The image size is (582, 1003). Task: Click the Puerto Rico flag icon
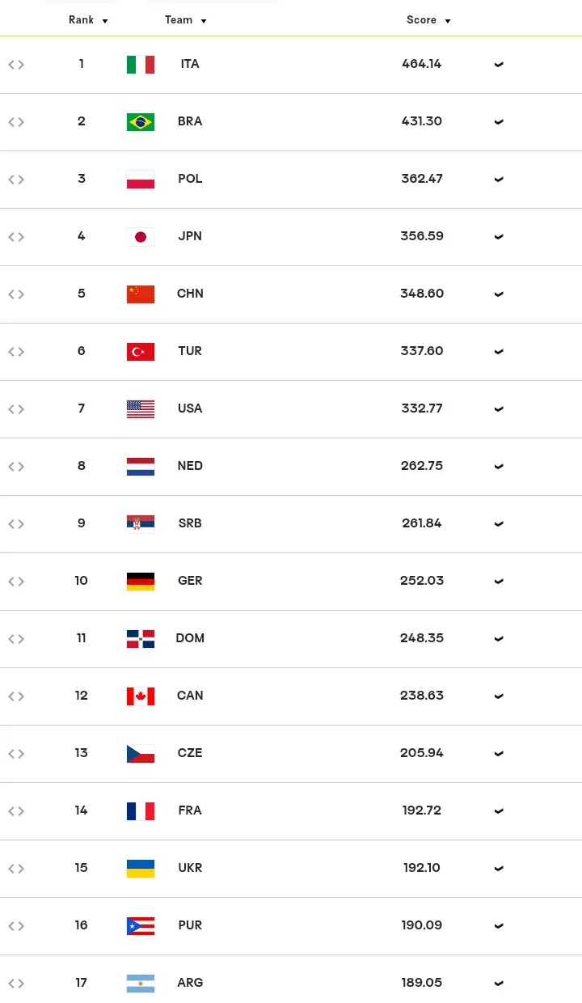coord(141,926)
